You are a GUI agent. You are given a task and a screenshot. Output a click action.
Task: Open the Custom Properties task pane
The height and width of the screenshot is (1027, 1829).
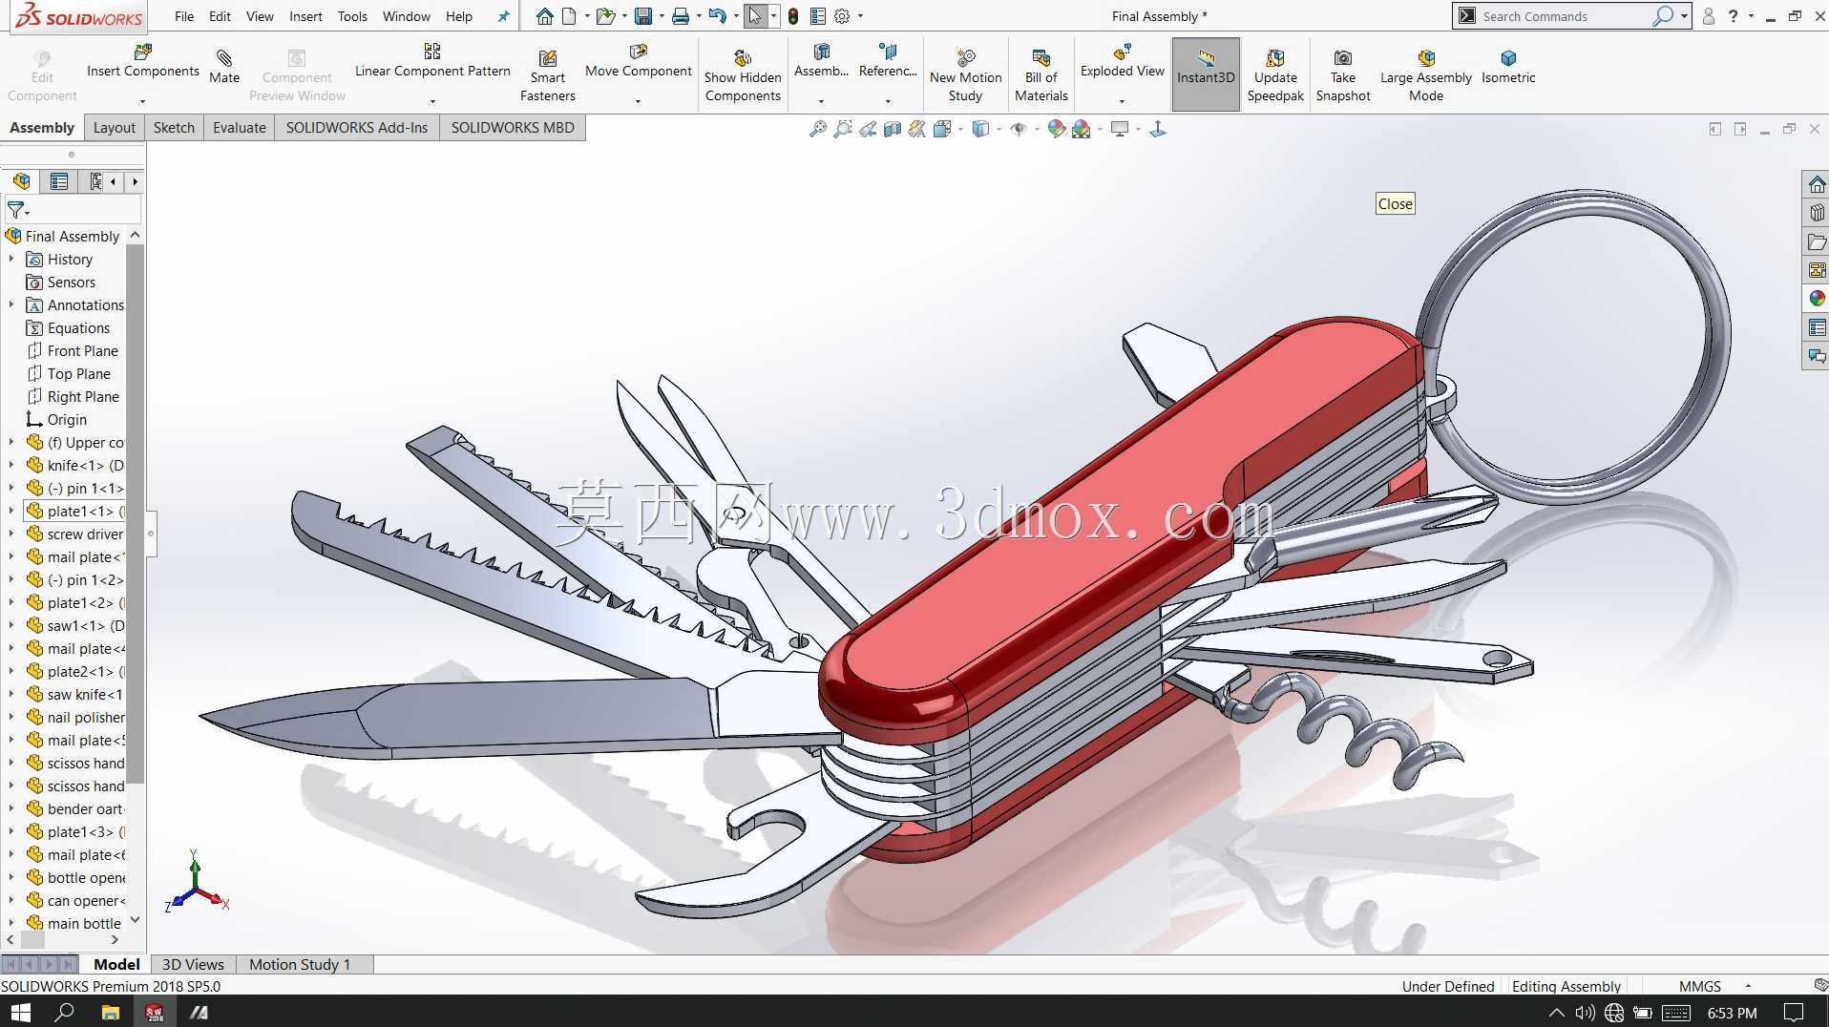1817,327
